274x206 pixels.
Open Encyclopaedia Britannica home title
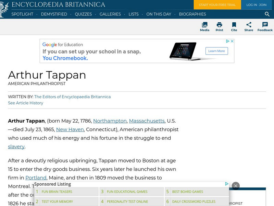point(58,4)
